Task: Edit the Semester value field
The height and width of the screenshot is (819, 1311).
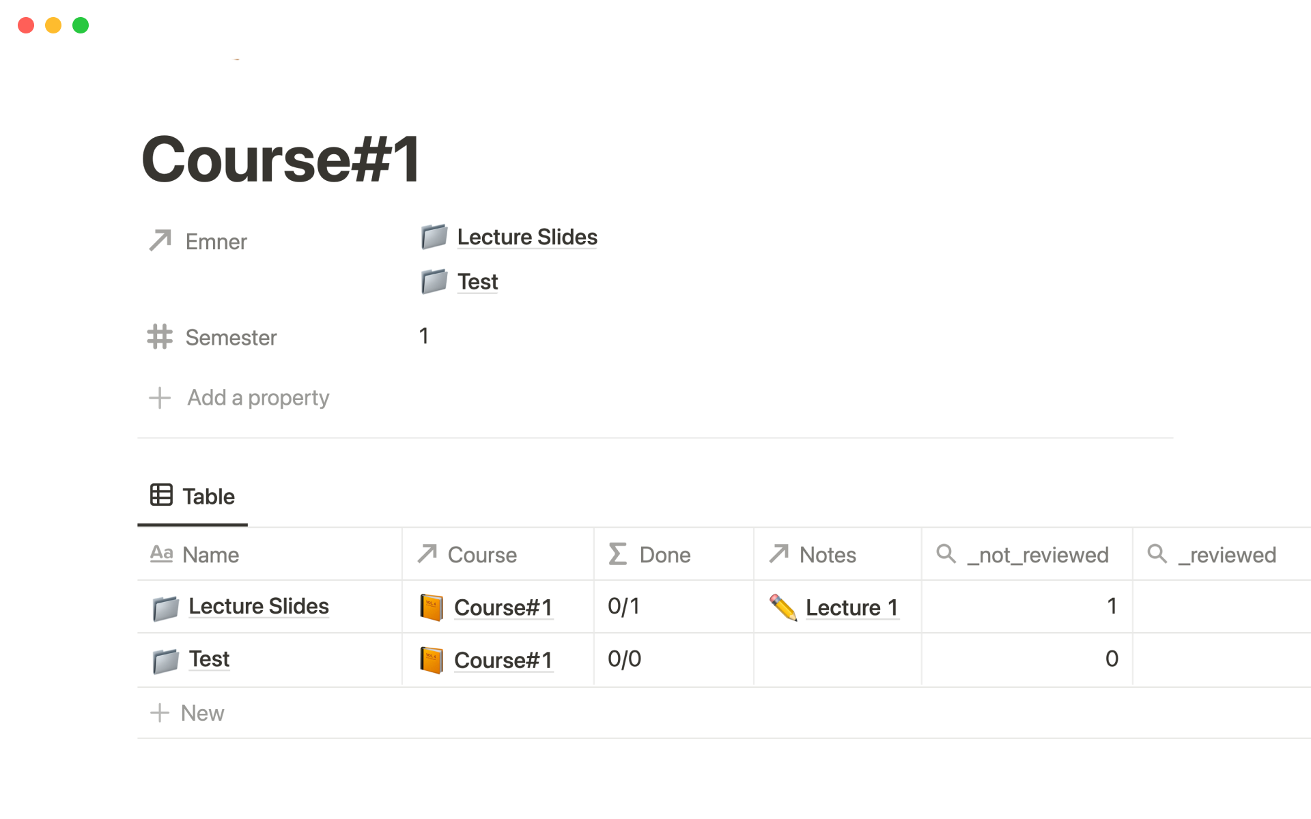Action: click(x=423, y=336)
